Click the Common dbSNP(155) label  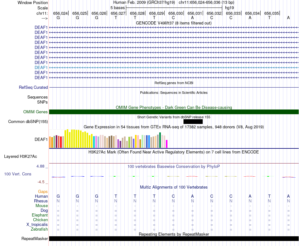pos(28,121)
